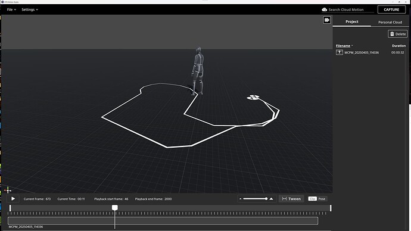Click the axis gizmo in viewport corner
Image resolution: width=411 pixels, height=231 pixels.
(8, 189)
